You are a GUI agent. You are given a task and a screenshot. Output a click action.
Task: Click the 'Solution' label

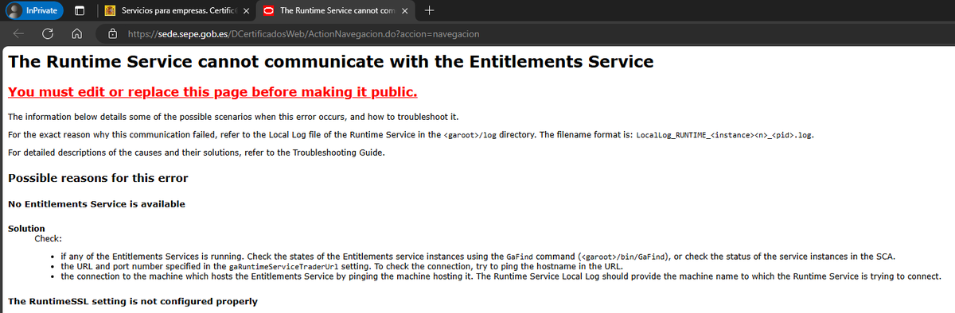(x=26, y=228)
